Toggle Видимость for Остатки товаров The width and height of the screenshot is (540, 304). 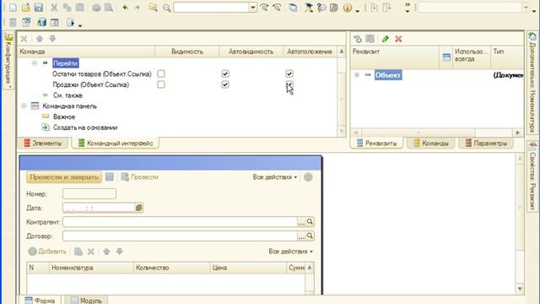[x=161, y=73]
